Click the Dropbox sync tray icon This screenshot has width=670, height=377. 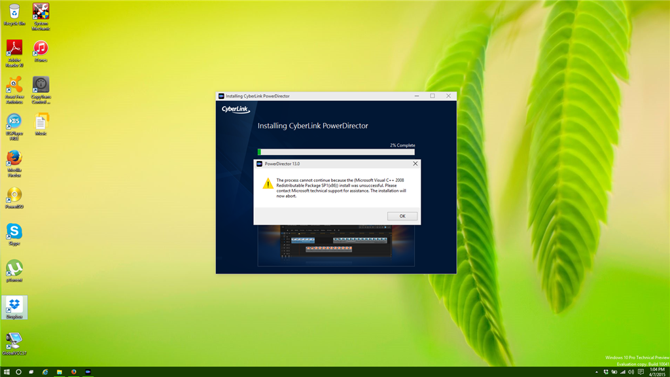605,372
